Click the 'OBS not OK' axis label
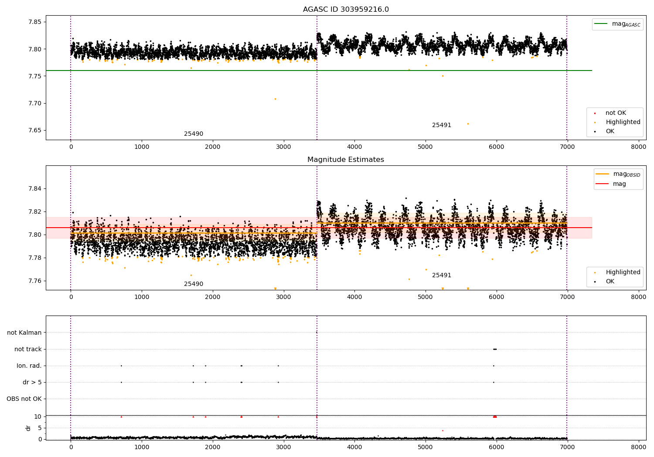654x457 pixels. coord(24,399)
